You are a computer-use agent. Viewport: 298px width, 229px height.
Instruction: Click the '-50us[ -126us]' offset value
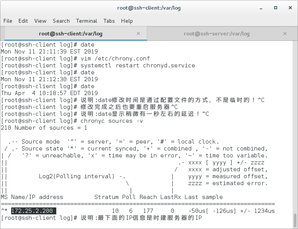tap(212, 211)
